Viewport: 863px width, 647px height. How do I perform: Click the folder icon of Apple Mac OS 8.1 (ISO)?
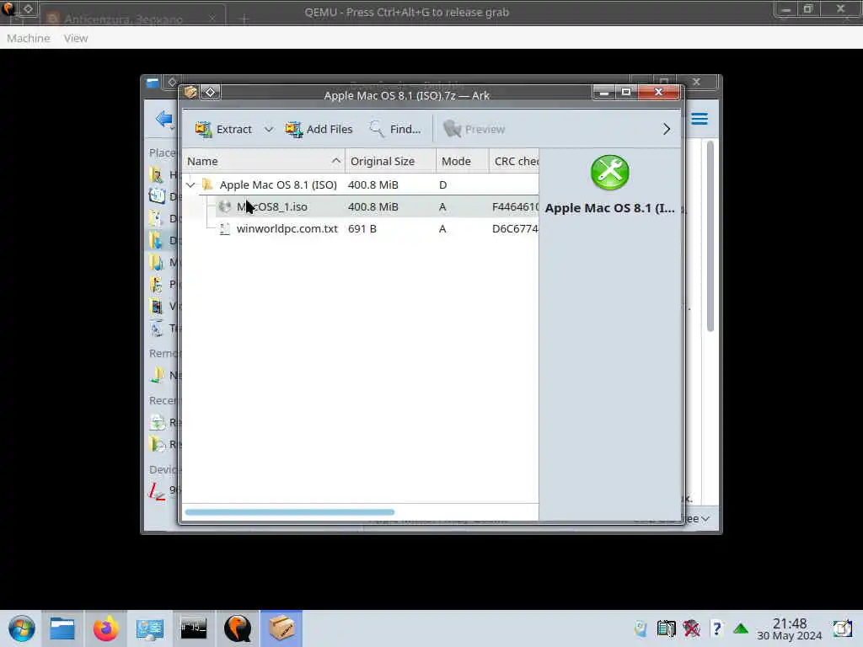[207, 184]
